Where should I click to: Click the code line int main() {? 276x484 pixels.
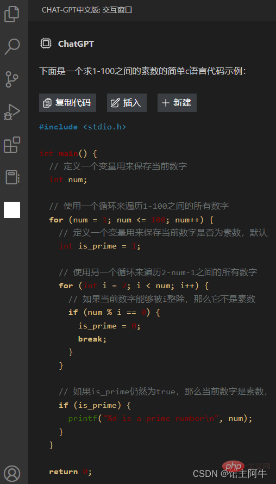tap(68, 153)
